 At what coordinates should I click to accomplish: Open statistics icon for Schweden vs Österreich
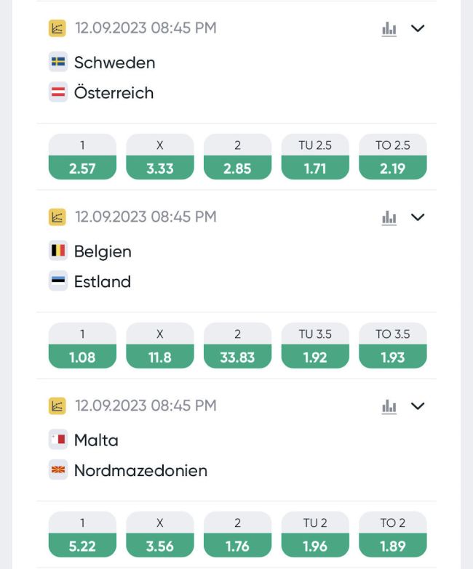tap(389, 29)
